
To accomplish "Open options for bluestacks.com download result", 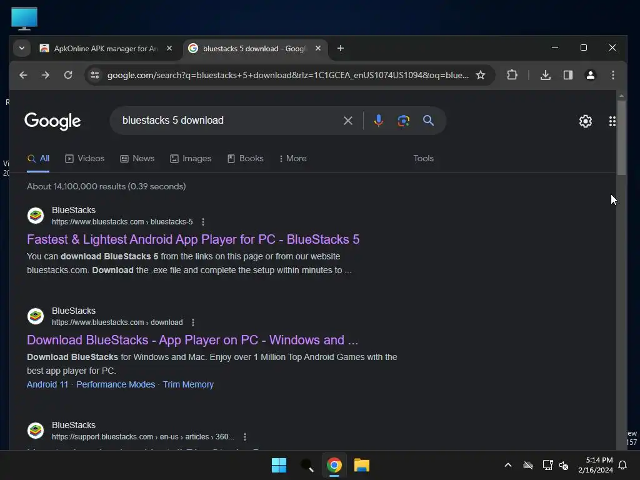I will pyautogui.click(x=193, y=322).
